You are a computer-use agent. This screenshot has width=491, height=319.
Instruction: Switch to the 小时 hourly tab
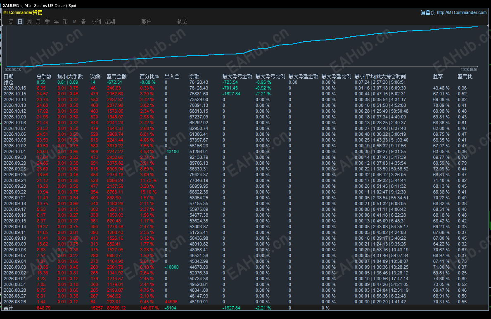click(96, 21)
